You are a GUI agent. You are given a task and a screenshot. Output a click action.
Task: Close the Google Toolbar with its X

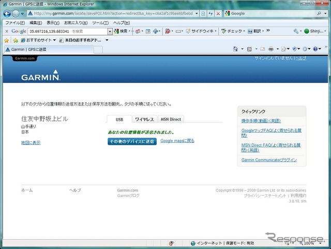[7, 31]
